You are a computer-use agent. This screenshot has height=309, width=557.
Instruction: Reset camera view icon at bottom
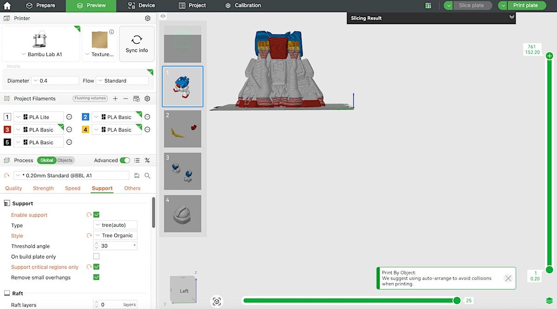pos(217,301)
